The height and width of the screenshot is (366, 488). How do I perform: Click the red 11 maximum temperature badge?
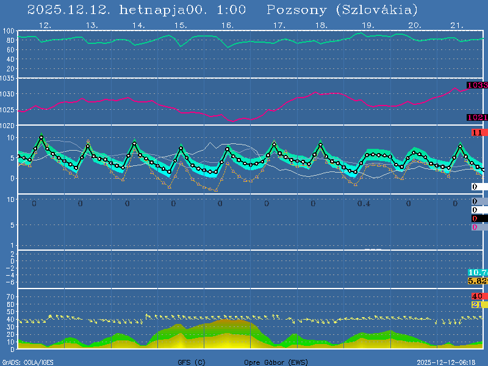click(x=477, y=132)
